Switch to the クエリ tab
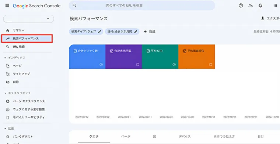The height and width of the screenshot is (144, 280). point(94,137)
